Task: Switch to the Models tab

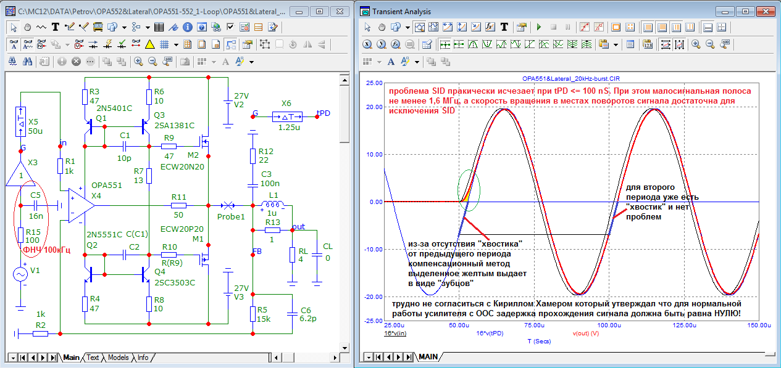Action: 118,358
